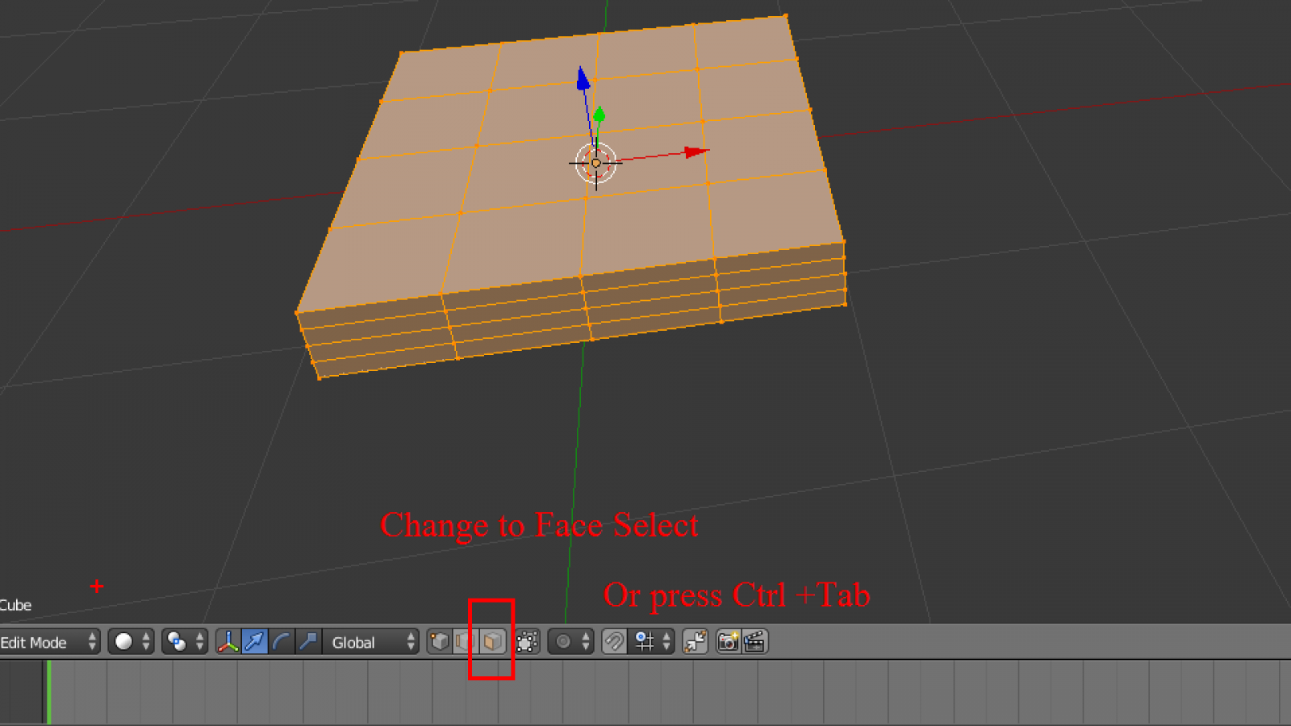Switch to edge select mode

466,642
